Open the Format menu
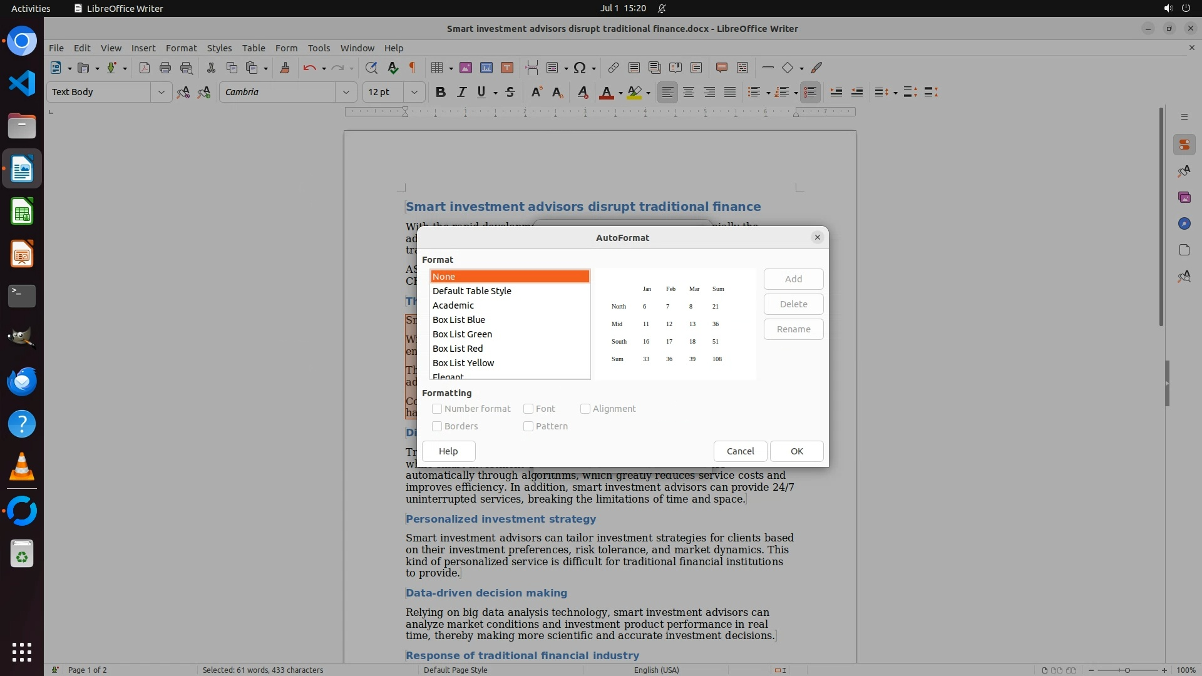Viewport: 1202px width, 676px height. tap(181, 48)
